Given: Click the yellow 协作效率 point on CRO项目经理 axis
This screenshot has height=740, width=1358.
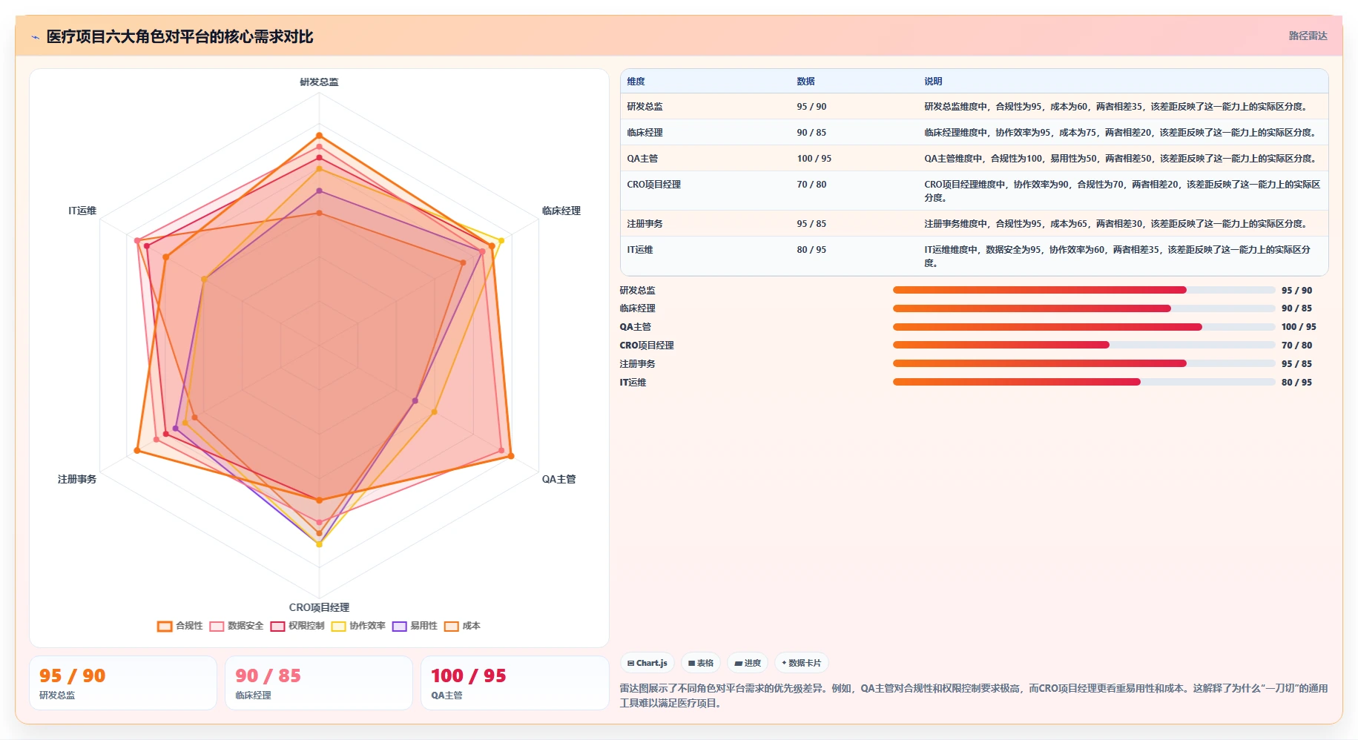Looking at the screenshot, I should [x=320, y=544].
